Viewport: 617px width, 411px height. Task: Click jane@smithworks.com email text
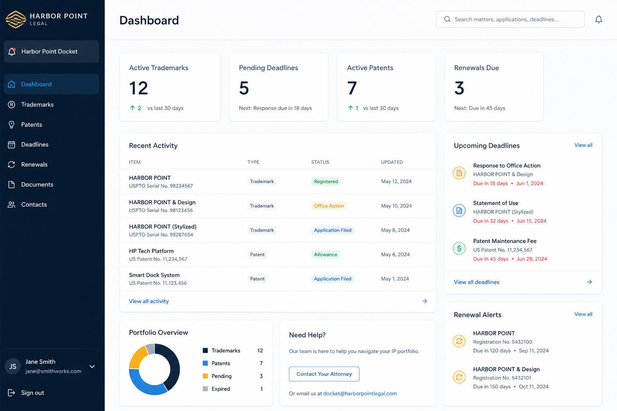53,371
